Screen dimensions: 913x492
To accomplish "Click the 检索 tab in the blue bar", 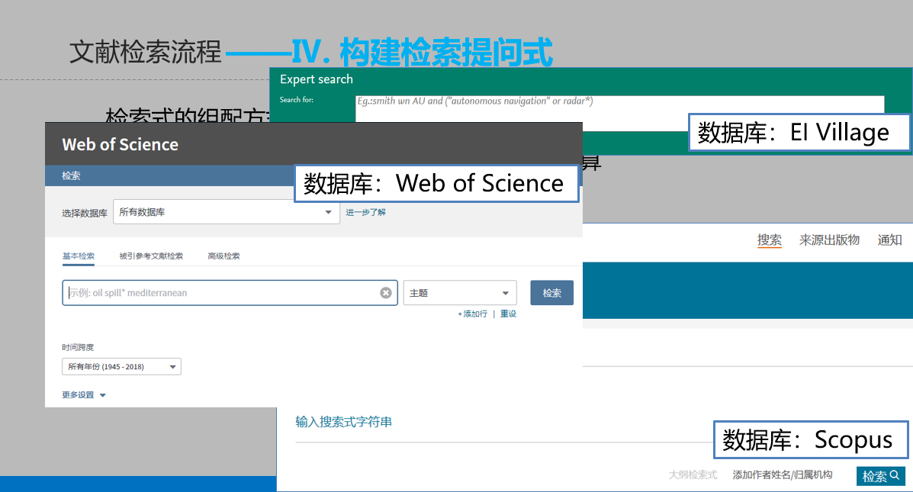I will click(x=71, y=176).
